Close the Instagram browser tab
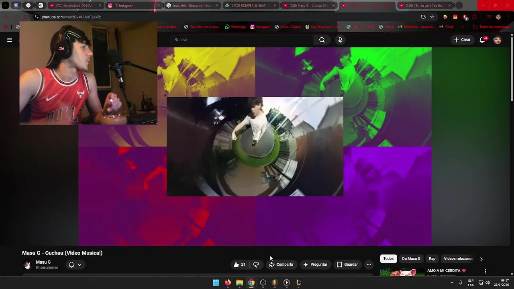This screenshot has height=289, width=514. 158,6
